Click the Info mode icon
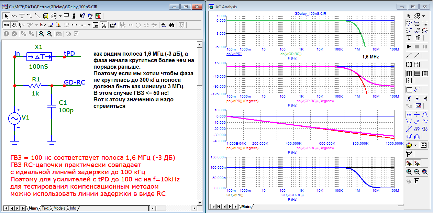Viewport: 433px width, 213px height. click(x=74, y=16)
